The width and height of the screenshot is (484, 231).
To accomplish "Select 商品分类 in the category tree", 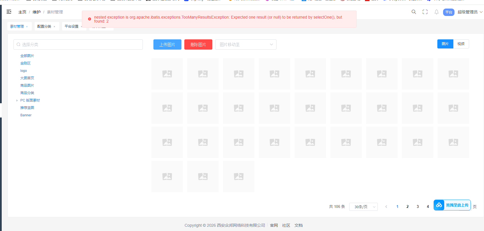I will (27, 93).
